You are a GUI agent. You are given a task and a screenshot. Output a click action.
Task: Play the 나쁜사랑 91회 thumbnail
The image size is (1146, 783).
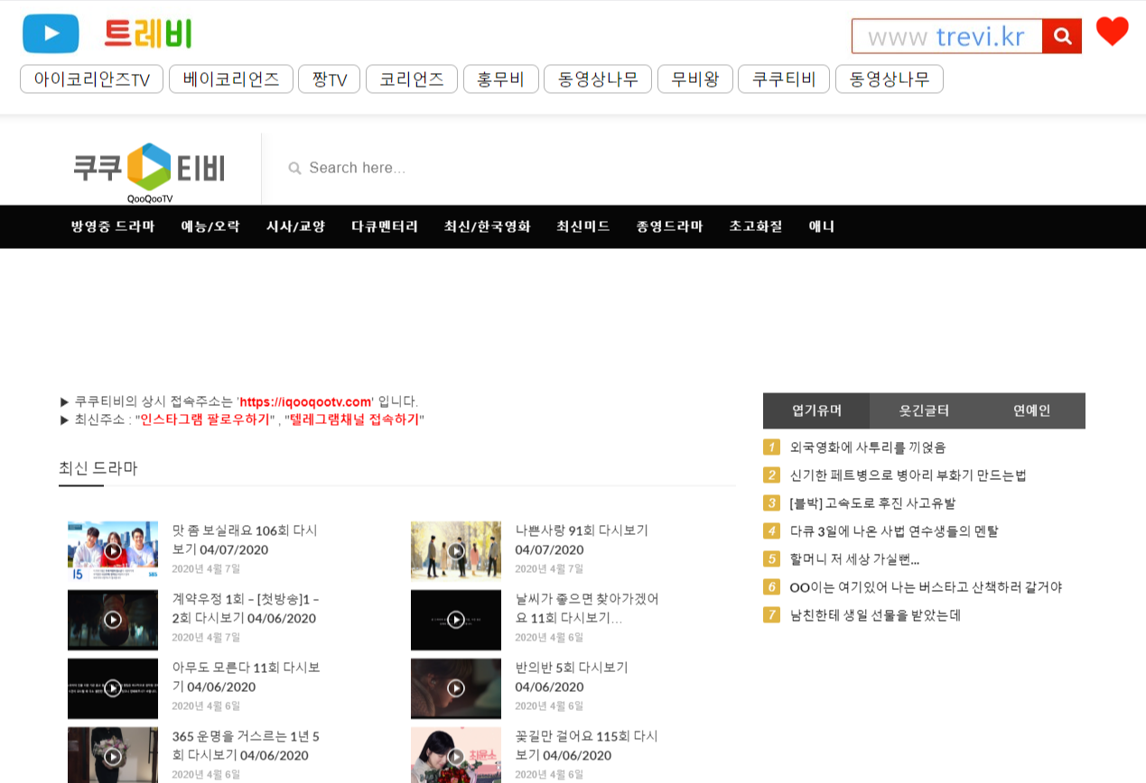click(x=456, y=550)
